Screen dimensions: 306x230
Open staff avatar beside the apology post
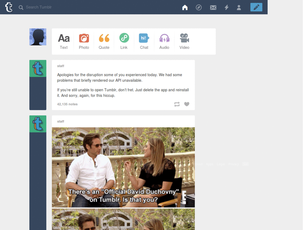pos(38,69)
